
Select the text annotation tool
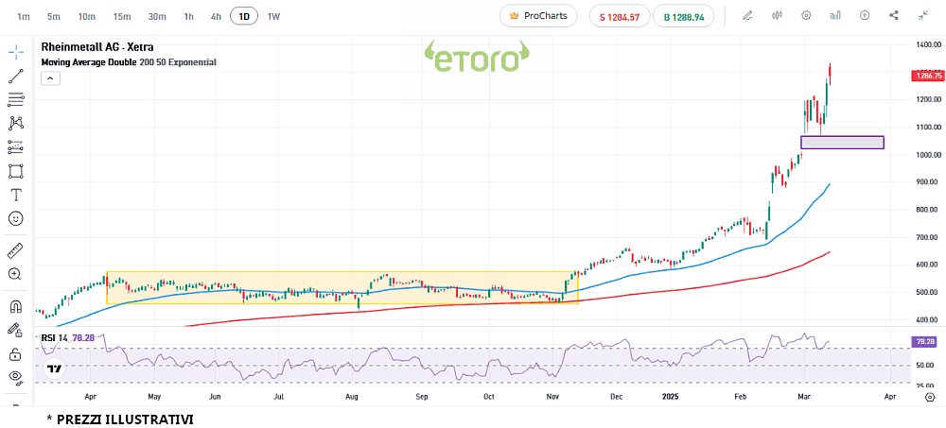click(16, 195)
